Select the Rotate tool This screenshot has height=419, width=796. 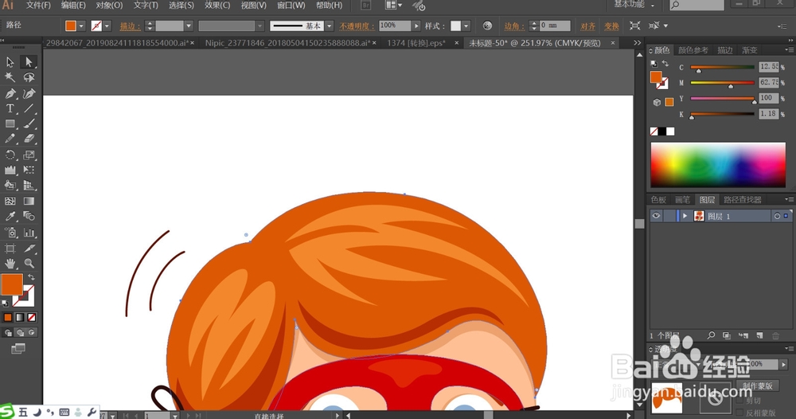(x=10, y=155)
